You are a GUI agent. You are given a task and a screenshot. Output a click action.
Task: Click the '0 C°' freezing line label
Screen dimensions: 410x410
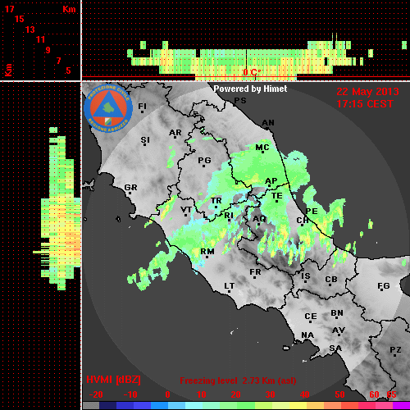(252, 72)
